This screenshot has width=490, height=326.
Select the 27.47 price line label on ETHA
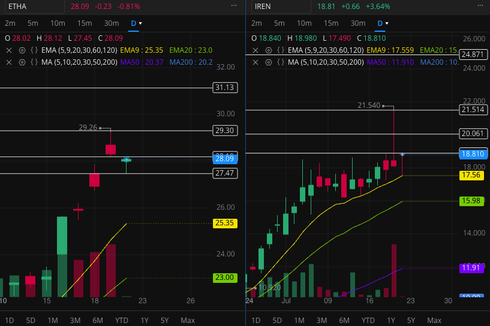(x=225, y=173)
